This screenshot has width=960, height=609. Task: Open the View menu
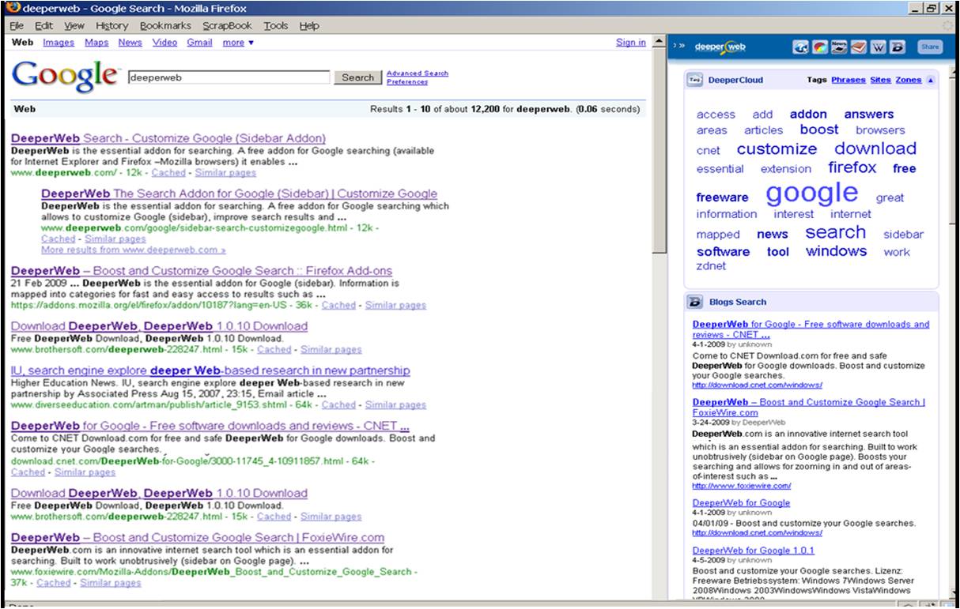[x=74, y=25]
